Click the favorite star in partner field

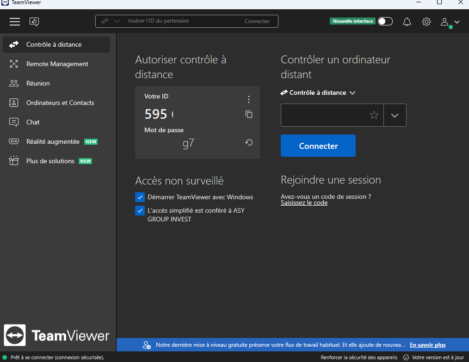[374, 115]
